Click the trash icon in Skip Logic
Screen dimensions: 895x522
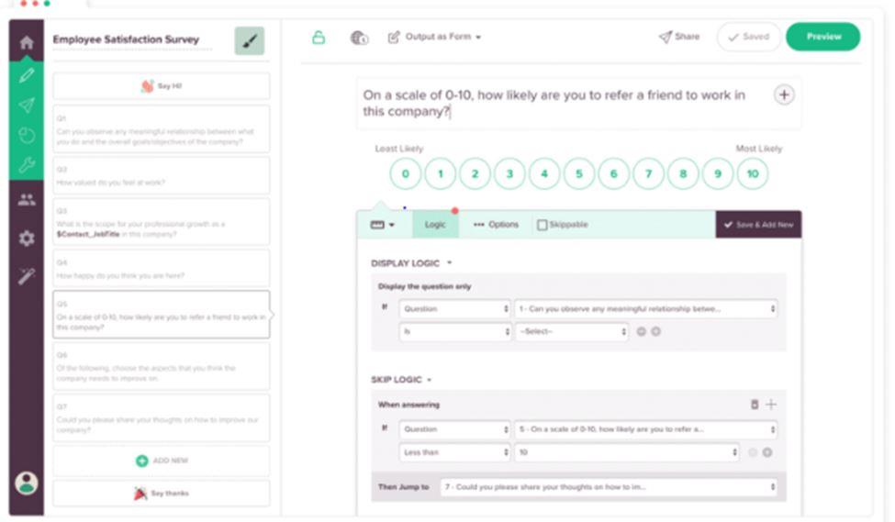coord(755,405)
